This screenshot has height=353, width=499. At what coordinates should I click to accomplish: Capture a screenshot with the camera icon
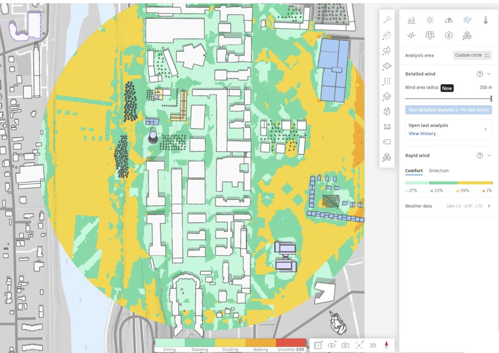(345, 345)
